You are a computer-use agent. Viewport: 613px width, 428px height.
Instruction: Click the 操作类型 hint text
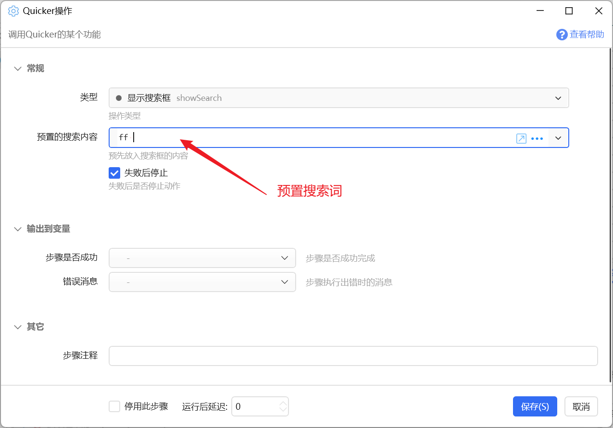125,116
